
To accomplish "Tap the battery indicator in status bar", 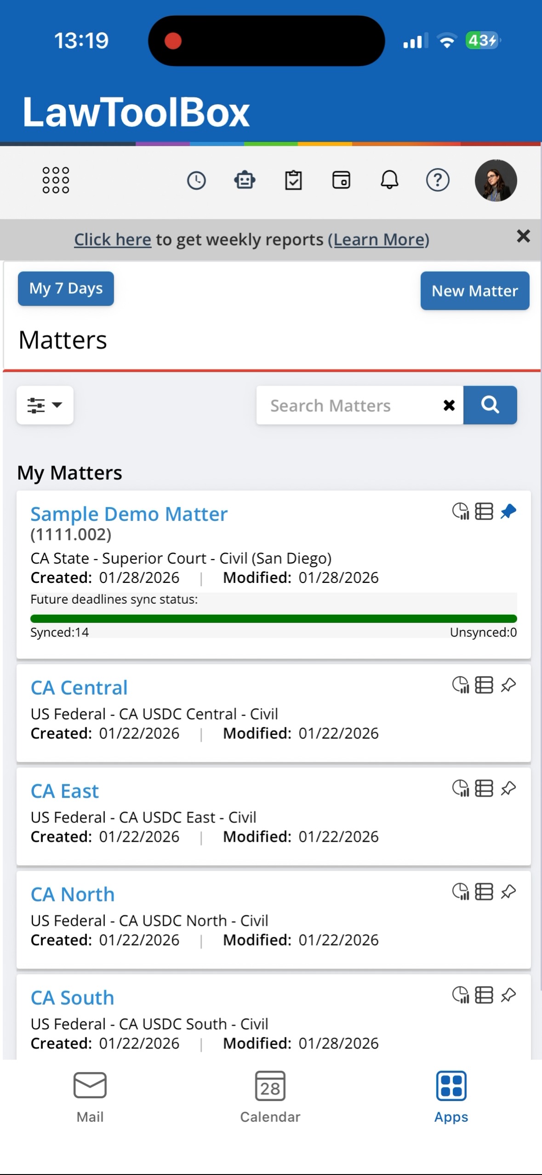I will [483, 40].
